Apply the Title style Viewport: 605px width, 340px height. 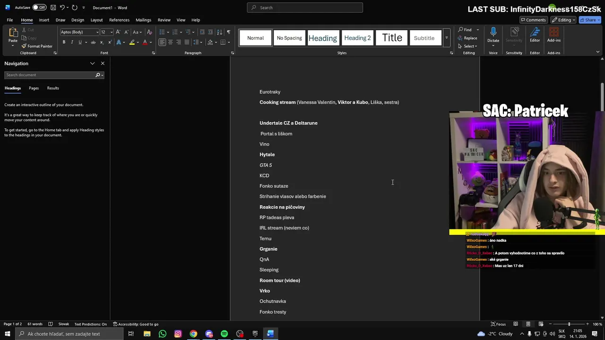tap(392, 38)
